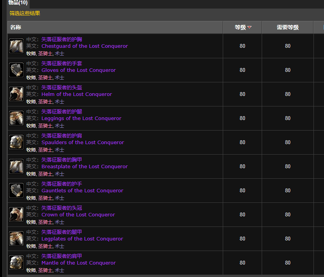Open the Leggings of the Lost Conqueror link
The image size is (324, 277).
tap(81, 118)
